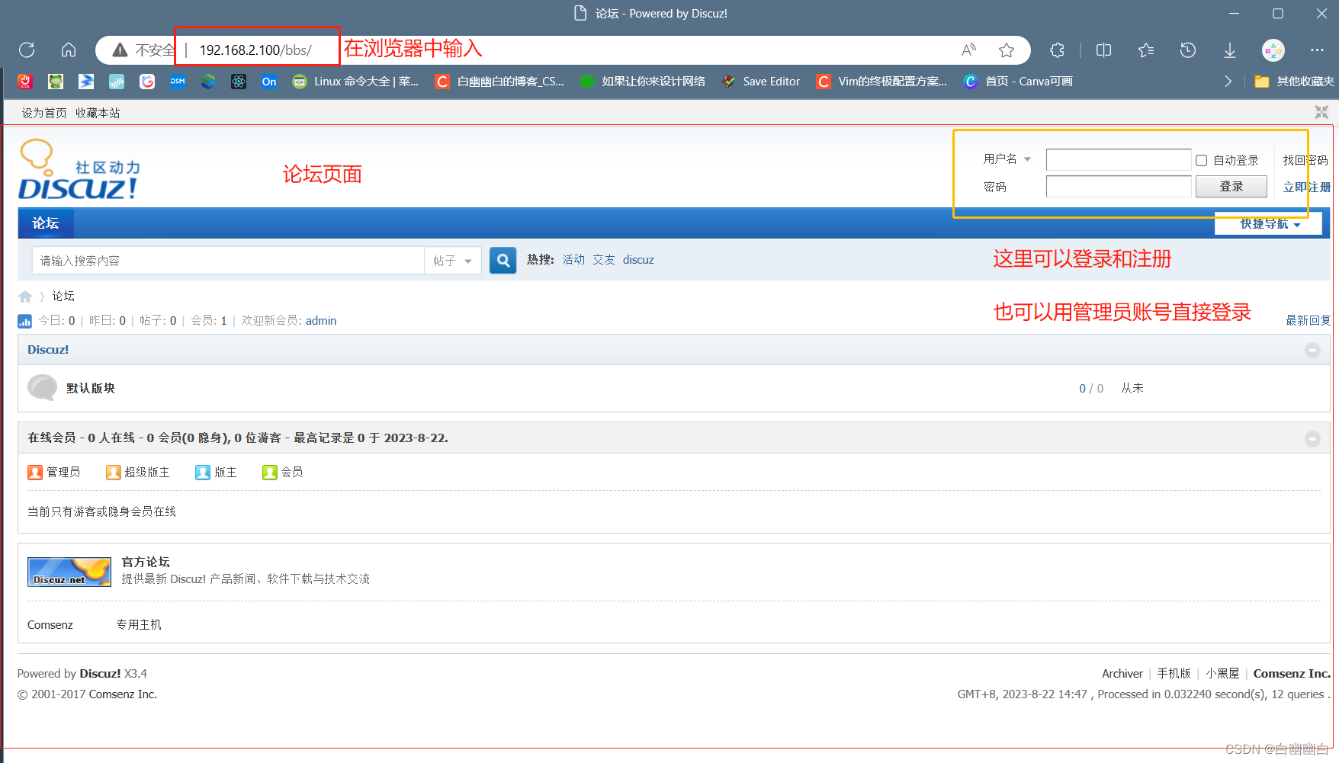Image resolution: width=1339 pixels, height=763 pixels.
Task: Click the browser profile avatar
Action: point(1273,50)
